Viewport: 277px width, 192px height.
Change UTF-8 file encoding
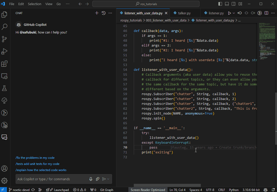[210, 190]
